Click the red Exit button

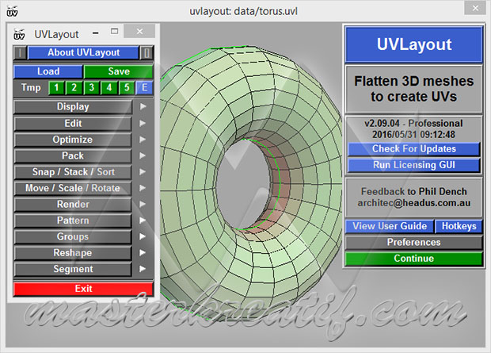click(x=83, y=289)
